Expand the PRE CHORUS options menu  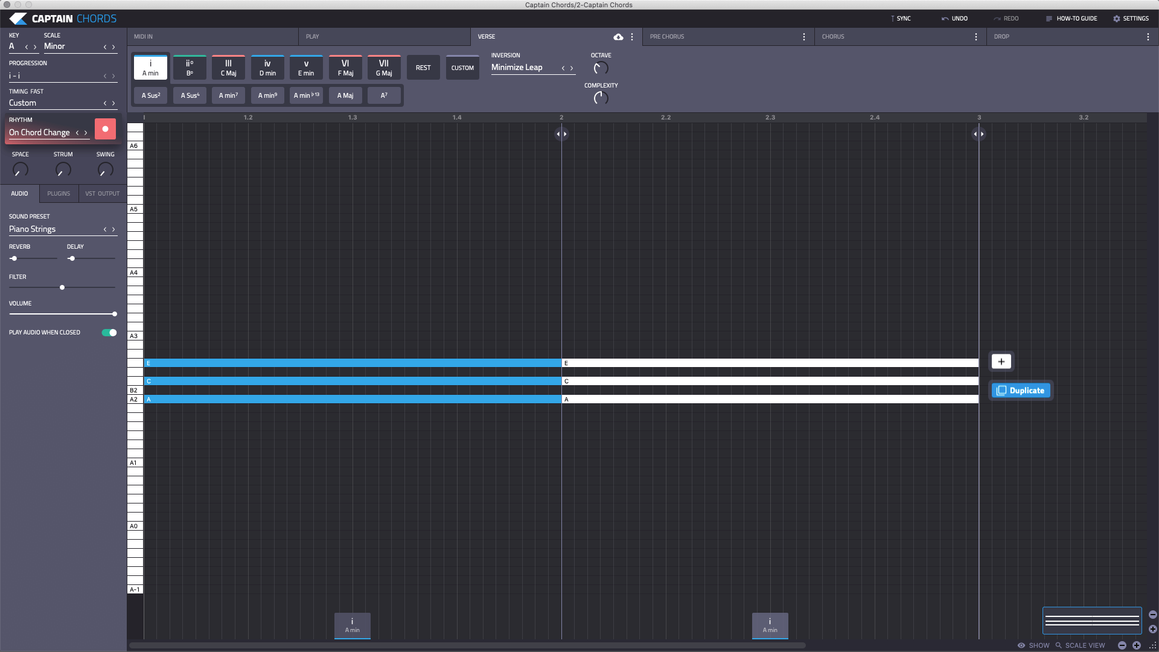pyautogui.click(x=804, y=37)
